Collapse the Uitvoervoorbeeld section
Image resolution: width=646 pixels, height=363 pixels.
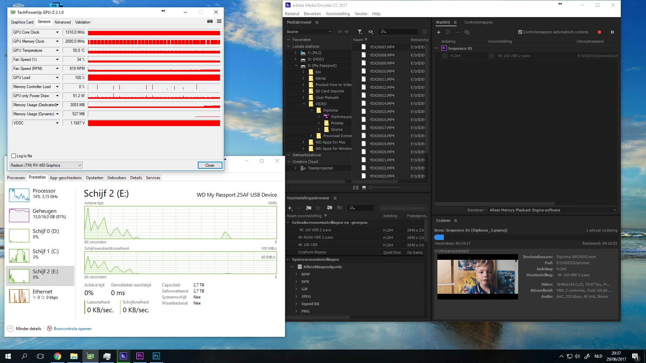pos(436,251)
